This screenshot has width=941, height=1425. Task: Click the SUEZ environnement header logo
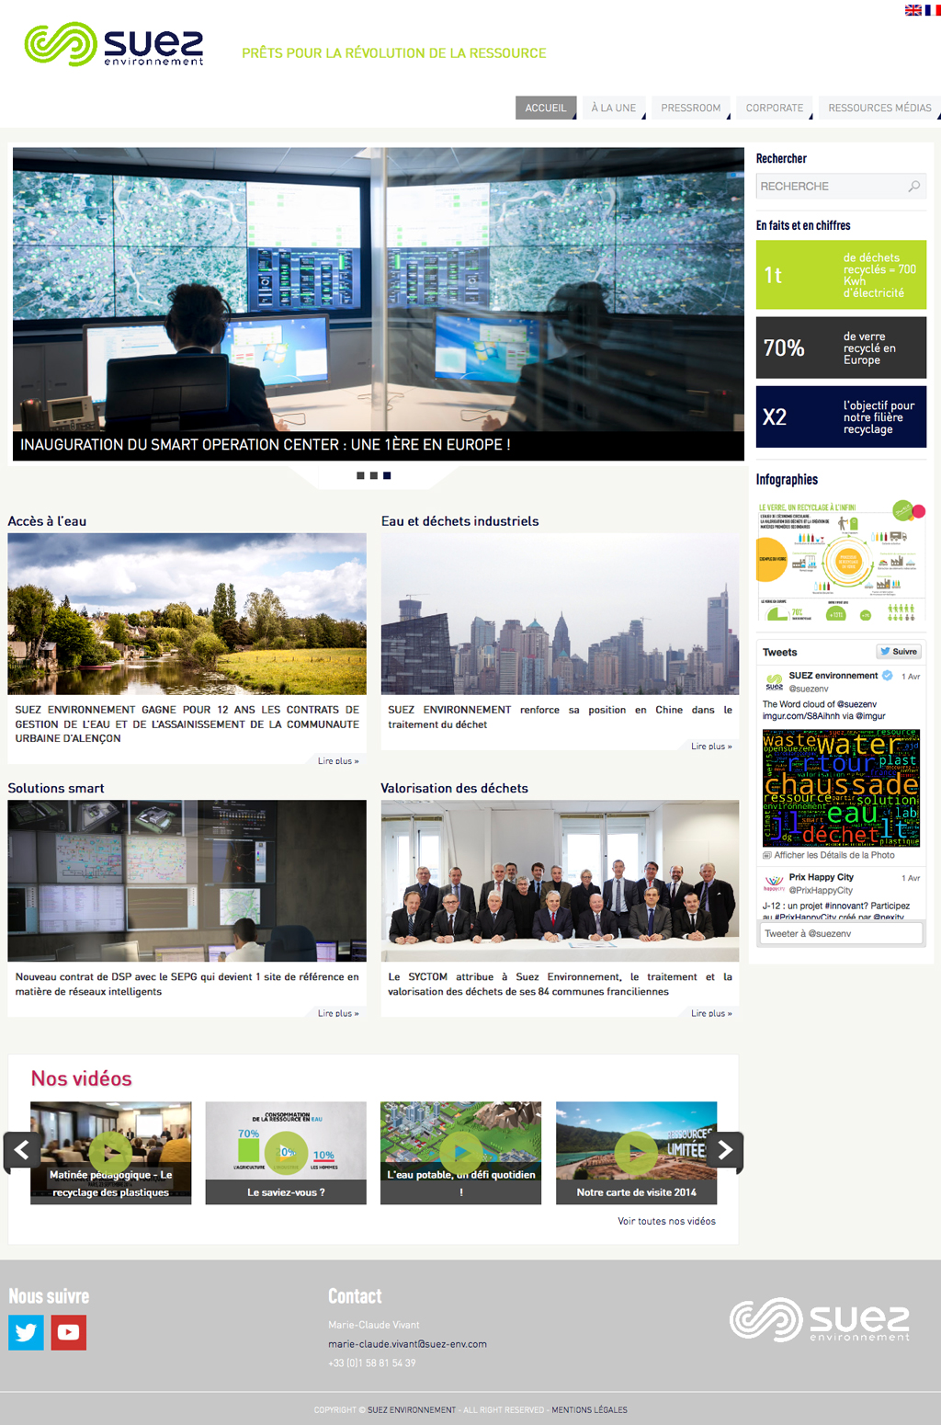(x=114, y=44)
